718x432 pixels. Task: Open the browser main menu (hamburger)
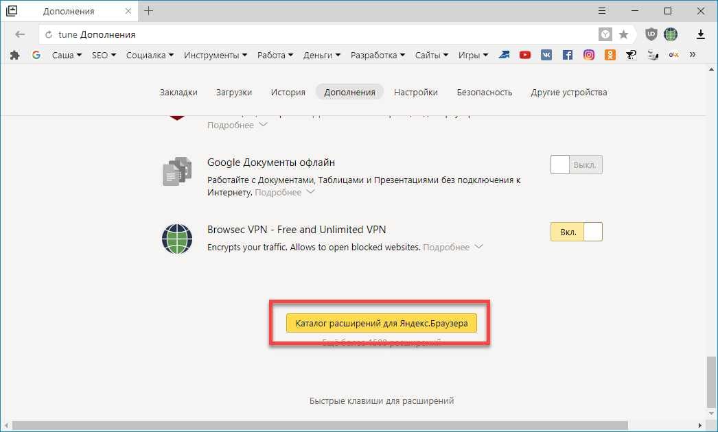pos(602,10)
